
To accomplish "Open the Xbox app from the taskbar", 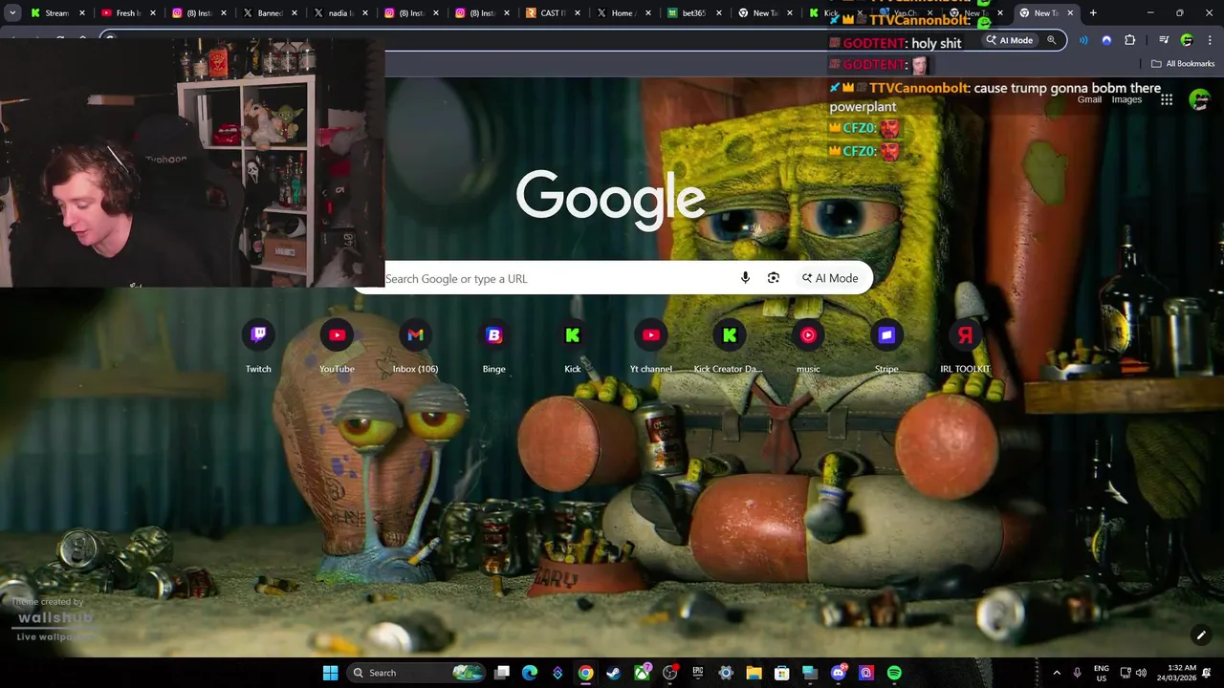I will [x=642, y=673].
